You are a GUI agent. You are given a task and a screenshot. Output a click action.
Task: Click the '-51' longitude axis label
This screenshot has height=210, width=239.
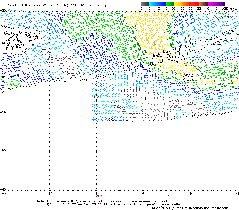point(143,194)
